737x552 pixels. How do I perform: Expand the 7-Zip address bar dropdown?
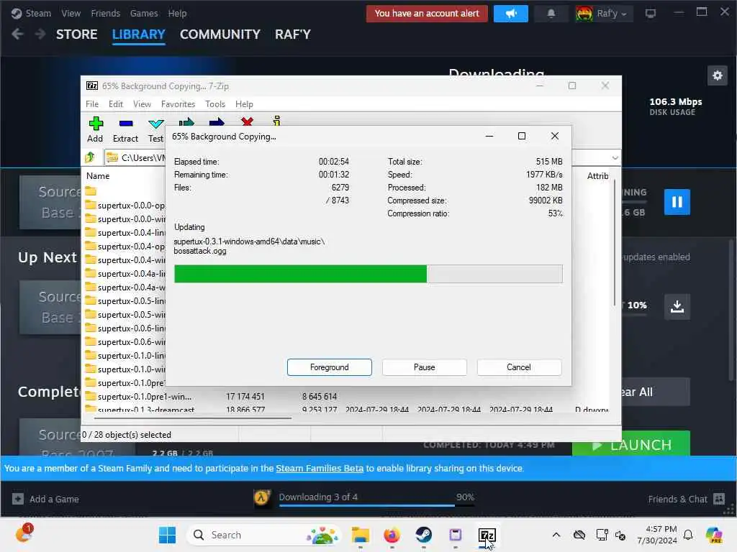click(615, 157)
